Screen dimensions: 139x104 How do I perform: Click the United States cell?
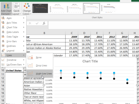click(14, 71)
